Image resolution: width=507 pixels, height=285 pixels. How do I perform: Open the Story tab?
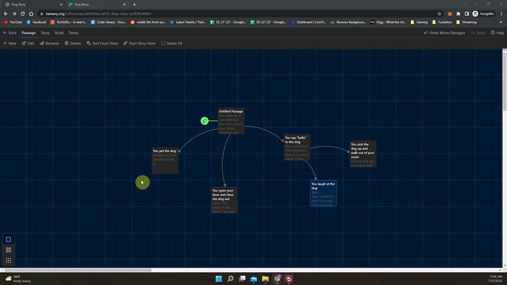(45, 33)
